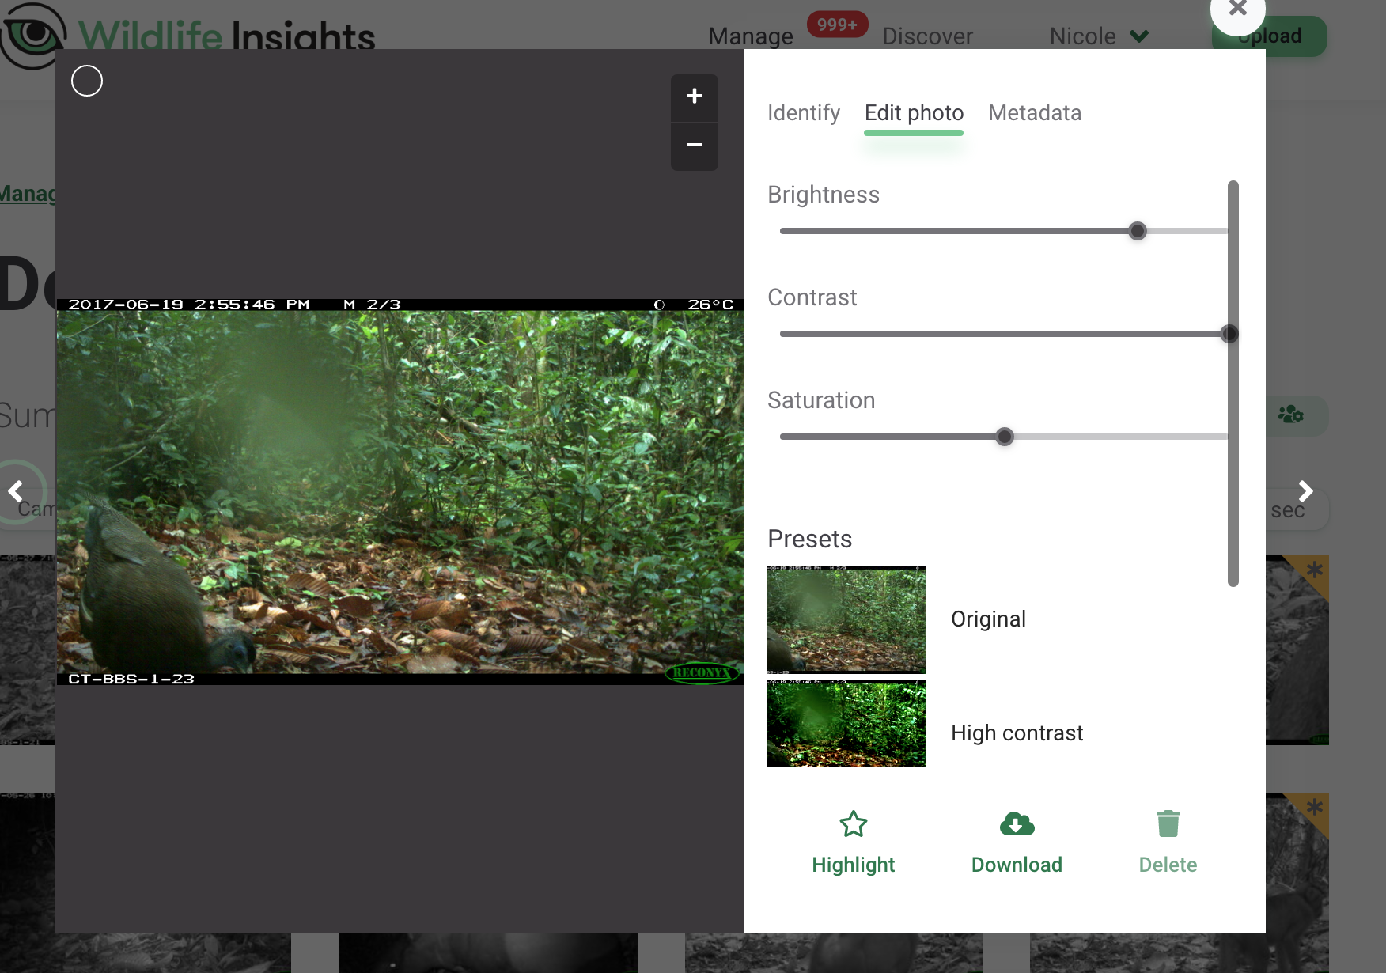
Task: Click the camera trap photo image
Action: pyautogui.click(x=400, y=491)
